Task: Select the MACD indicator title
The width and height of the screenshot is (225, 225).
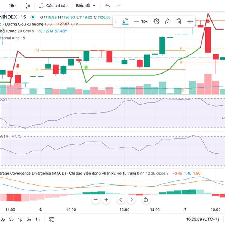Action: (x=72, y=173)
